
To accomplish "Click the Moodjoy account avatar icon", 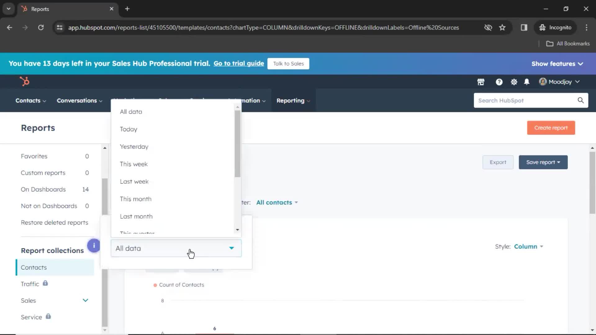I will [x=542, y=81].
